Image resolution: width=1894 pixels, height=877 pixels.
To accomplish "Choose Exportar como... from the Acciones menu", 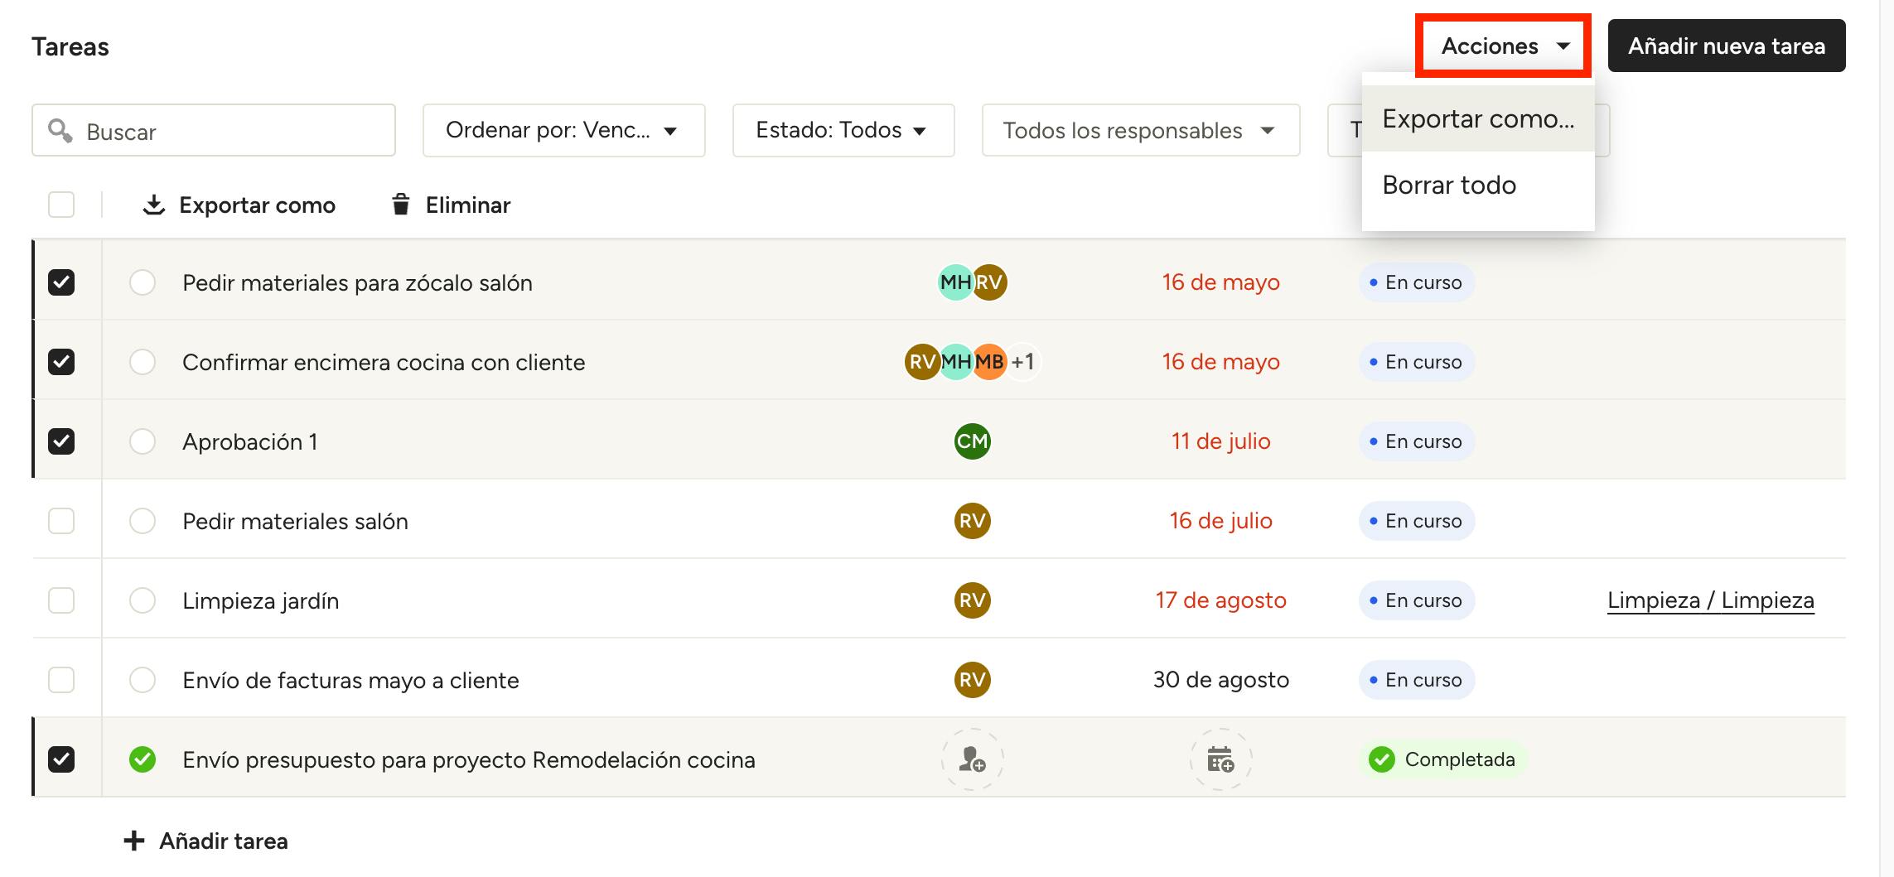I will 1477,119.
